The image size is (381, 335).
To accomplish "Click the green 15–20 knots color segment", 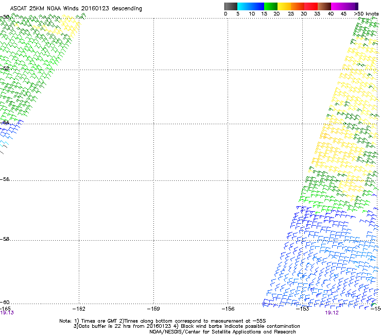I will click(271, 6).
